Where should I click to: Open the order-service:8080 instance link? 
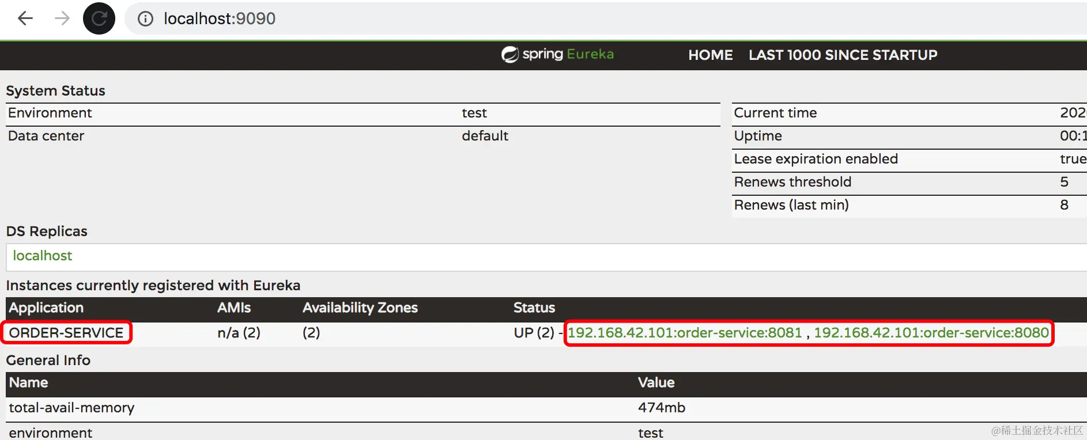pyautogui.click(x=931, y=333)
